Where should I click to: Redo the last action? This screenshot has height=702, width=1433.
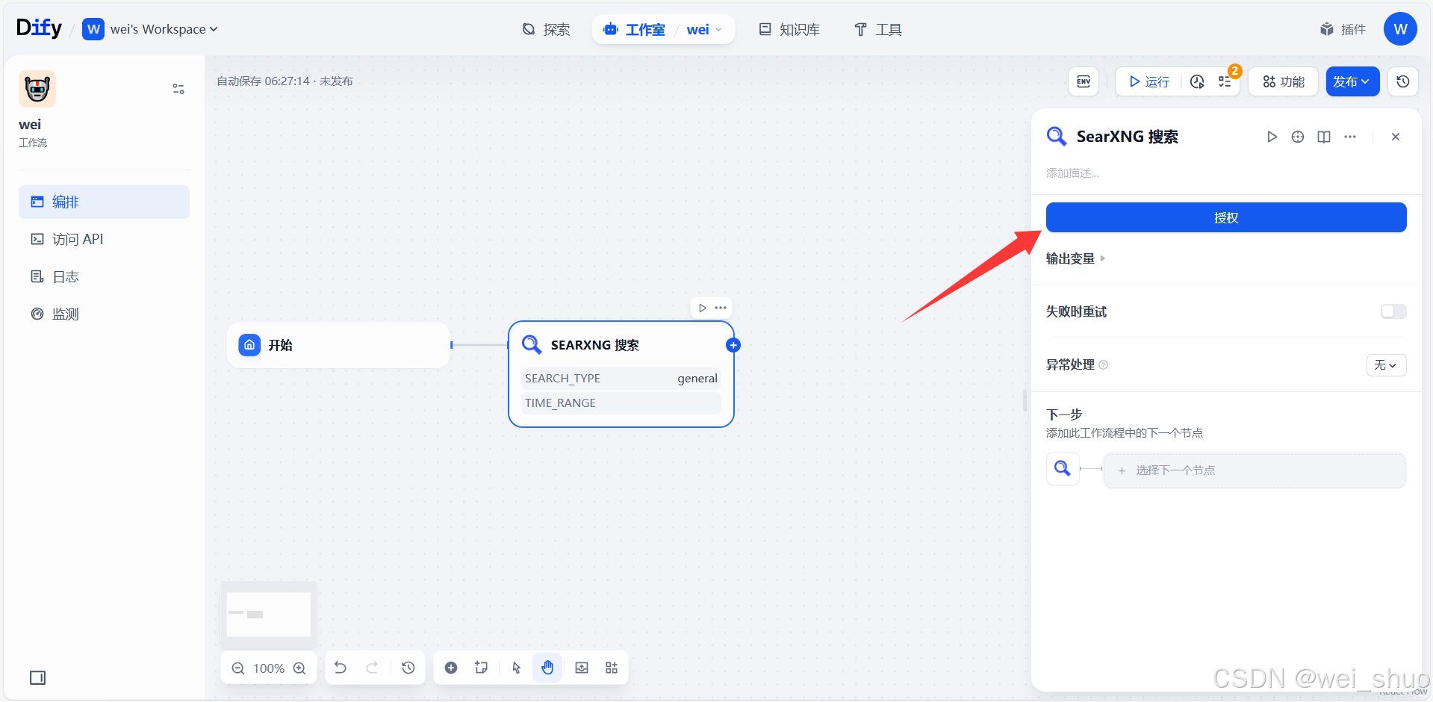[x=372, y=668]
